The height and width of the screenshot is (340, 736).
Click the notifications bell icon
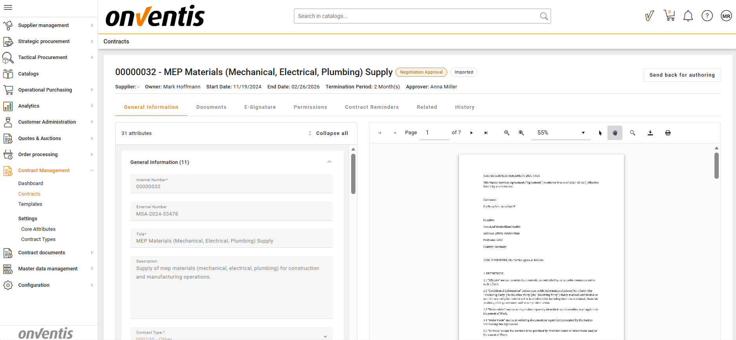click(x=688, y=16)
